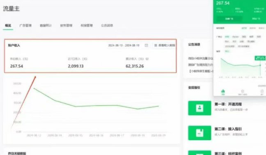Click the 流量主 page title

point(11,9)
